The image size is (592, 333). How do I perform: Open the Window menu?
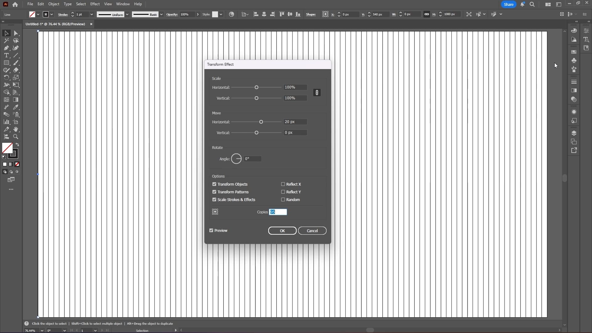123,4
